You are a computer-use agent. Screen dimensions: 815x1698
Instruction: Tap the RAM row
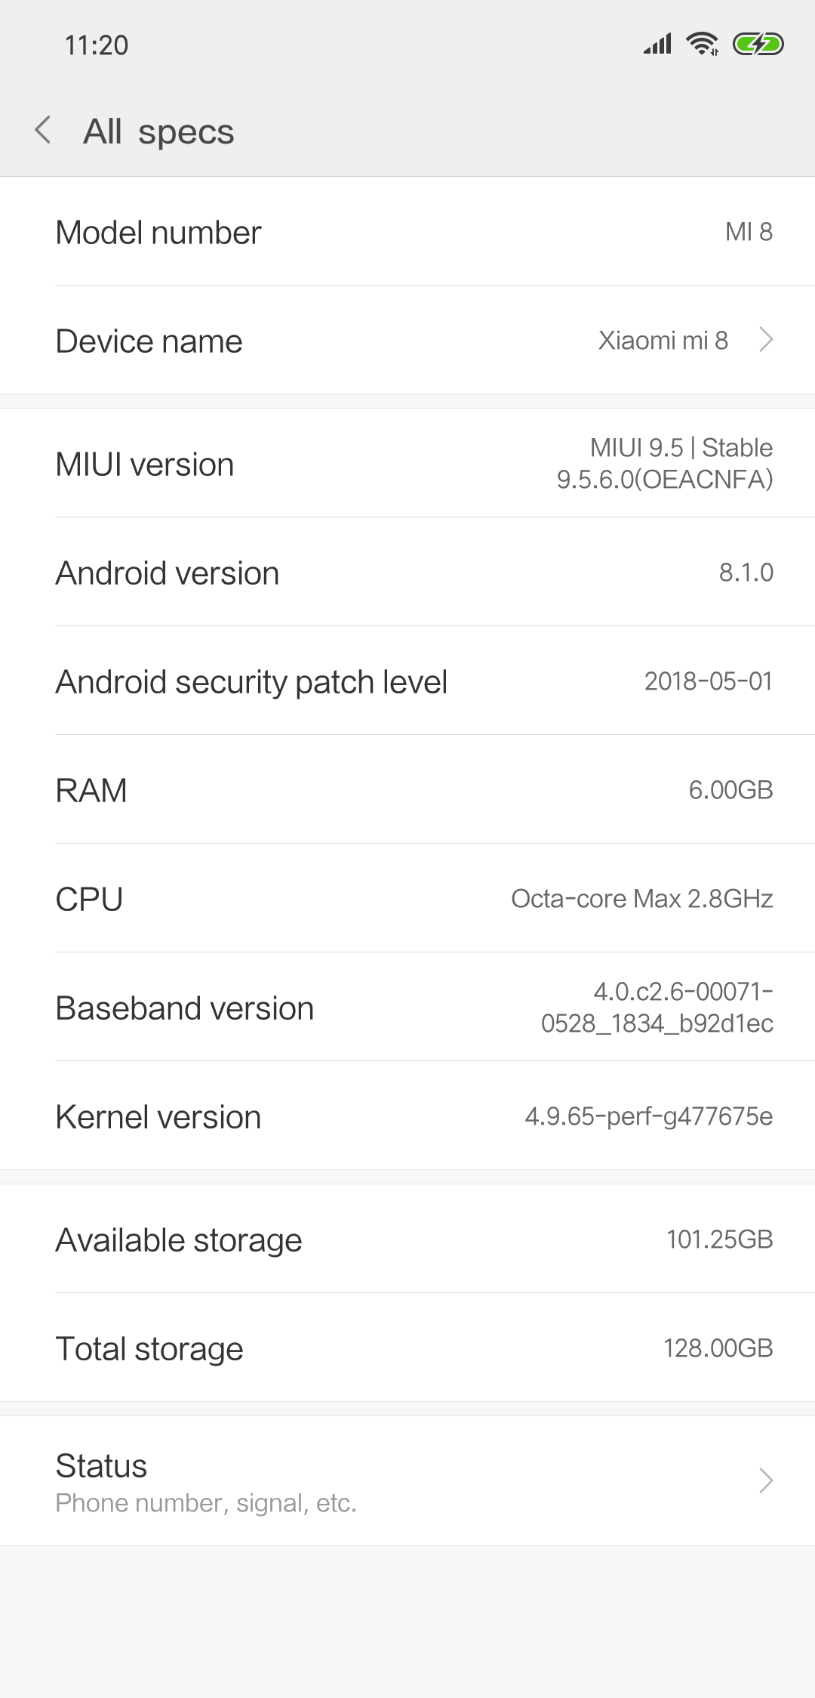pos(407,790)
